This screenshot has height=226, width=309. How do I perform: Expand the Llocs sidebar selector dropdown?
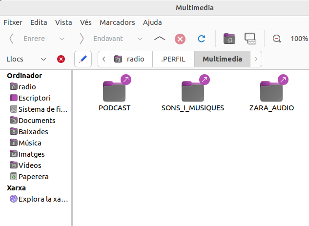click(43, 59)
